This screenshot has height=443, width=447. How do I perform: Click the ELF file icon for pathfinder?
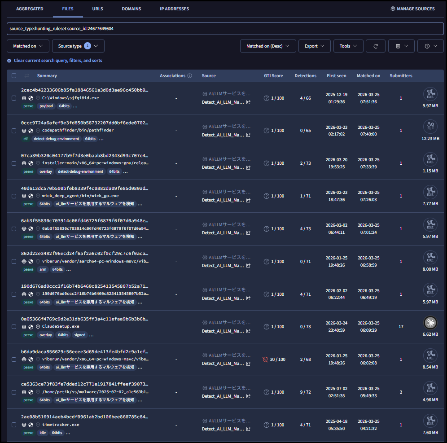(x=430, y=127)
